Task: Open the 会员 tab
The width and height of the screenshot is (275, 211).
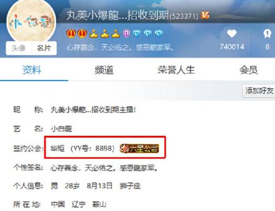Action: click(248, 70)
